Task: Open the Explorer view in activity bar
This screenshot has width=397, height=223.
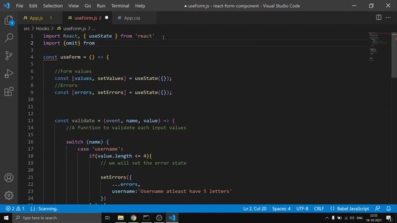Action: tap(9, 20)
